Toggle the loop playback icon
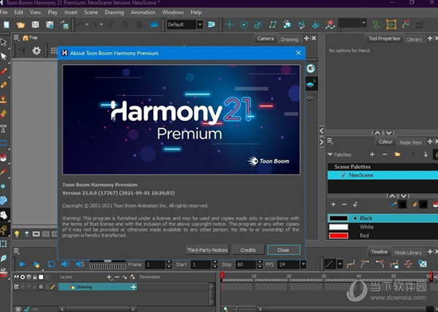The height and width of the screenshot is (312, 438). pos(51,264)
